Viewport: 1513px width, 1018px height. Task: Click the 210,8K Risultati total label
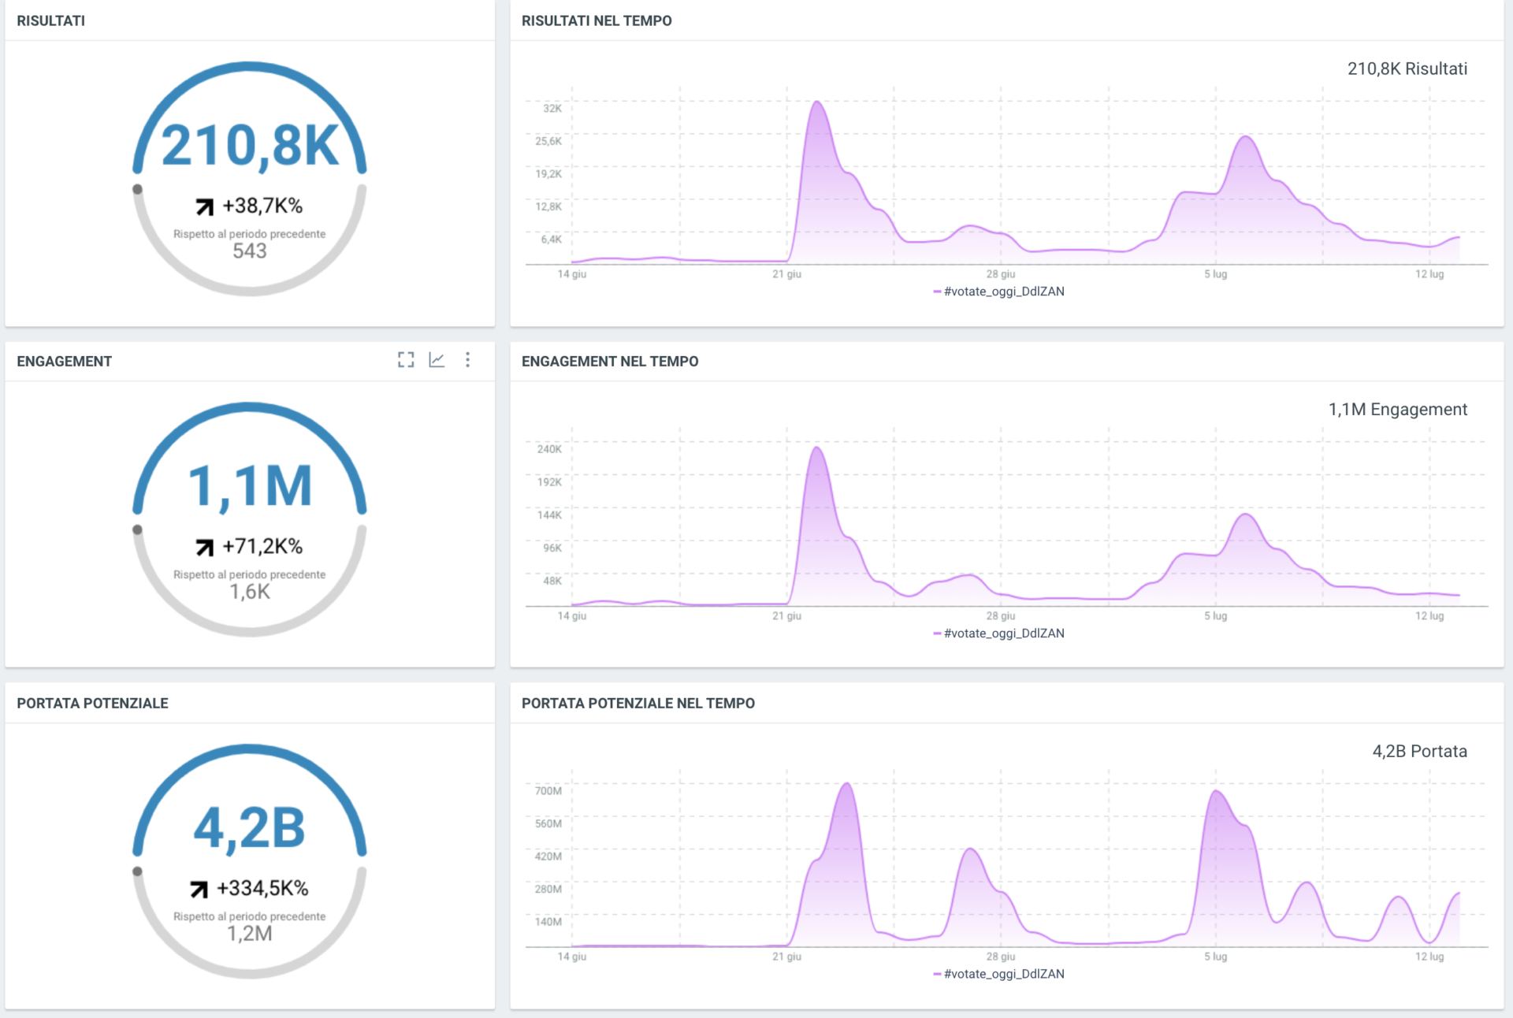pyautogui.click(x=1407, y=69)
